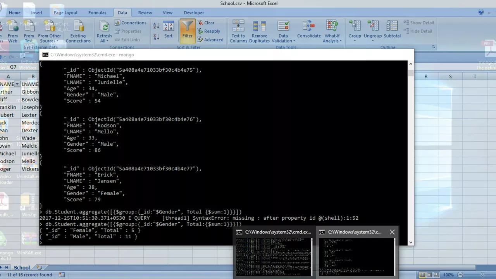
Task: Open the Review ribbon tab
Action: pos(145,13)
